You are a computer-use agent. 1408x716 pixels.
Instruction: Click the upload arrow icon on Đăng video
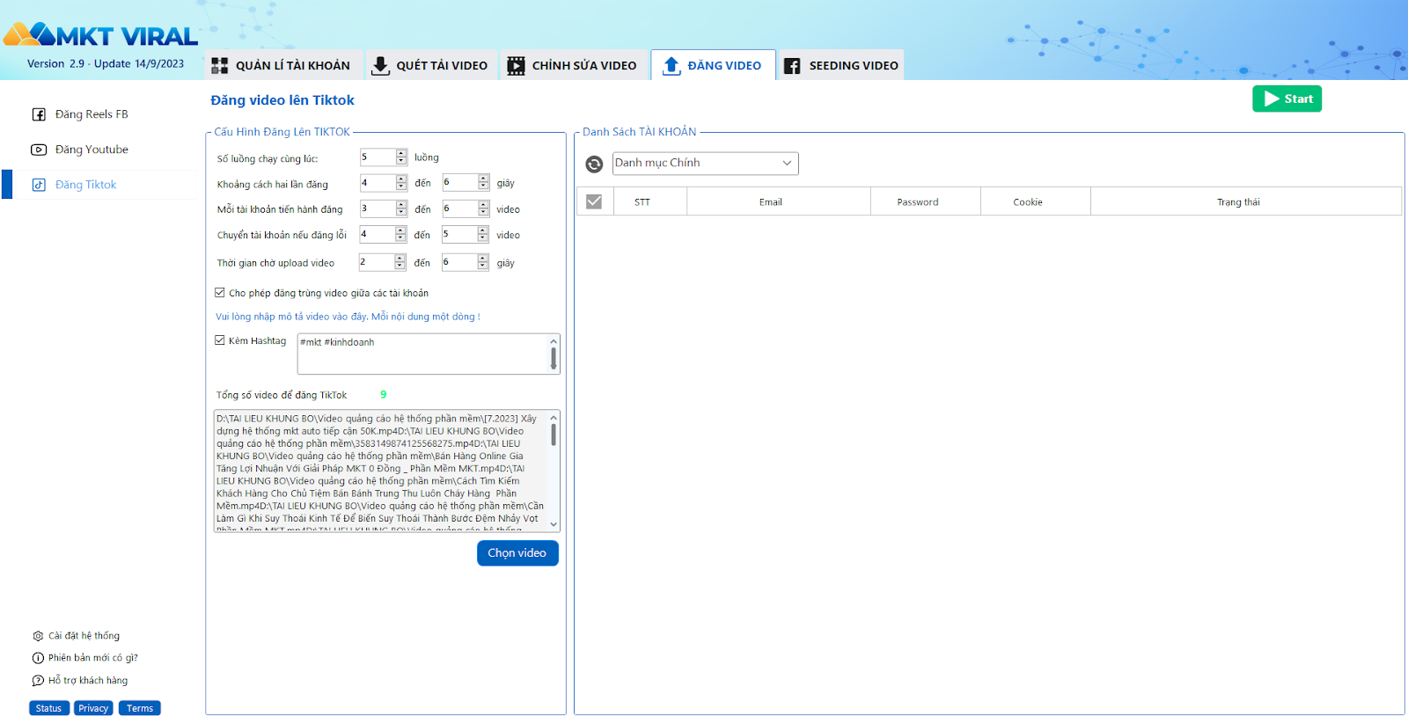(x=671, y=66)
